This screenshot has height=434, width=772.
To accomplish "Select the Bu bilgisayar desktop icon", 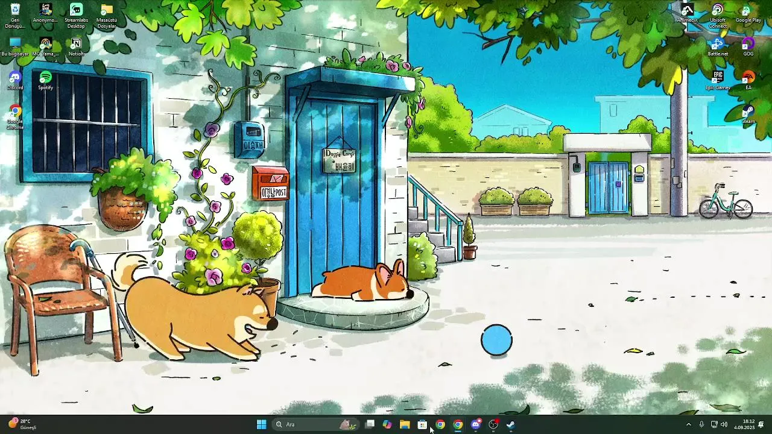I will [15, 47].
